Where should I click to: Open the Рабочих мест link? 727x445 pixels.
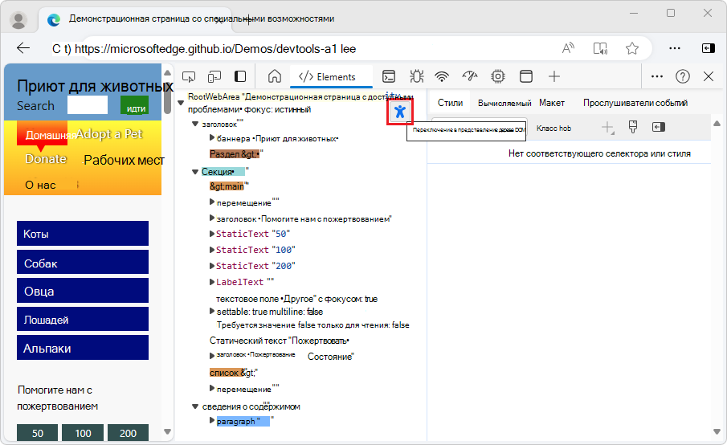point(124,161)
